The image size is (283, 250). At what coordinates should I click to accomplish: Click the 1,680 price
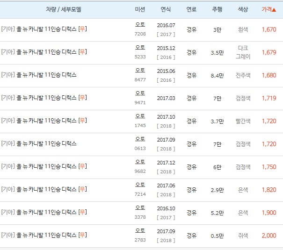[x=269, y=75]
